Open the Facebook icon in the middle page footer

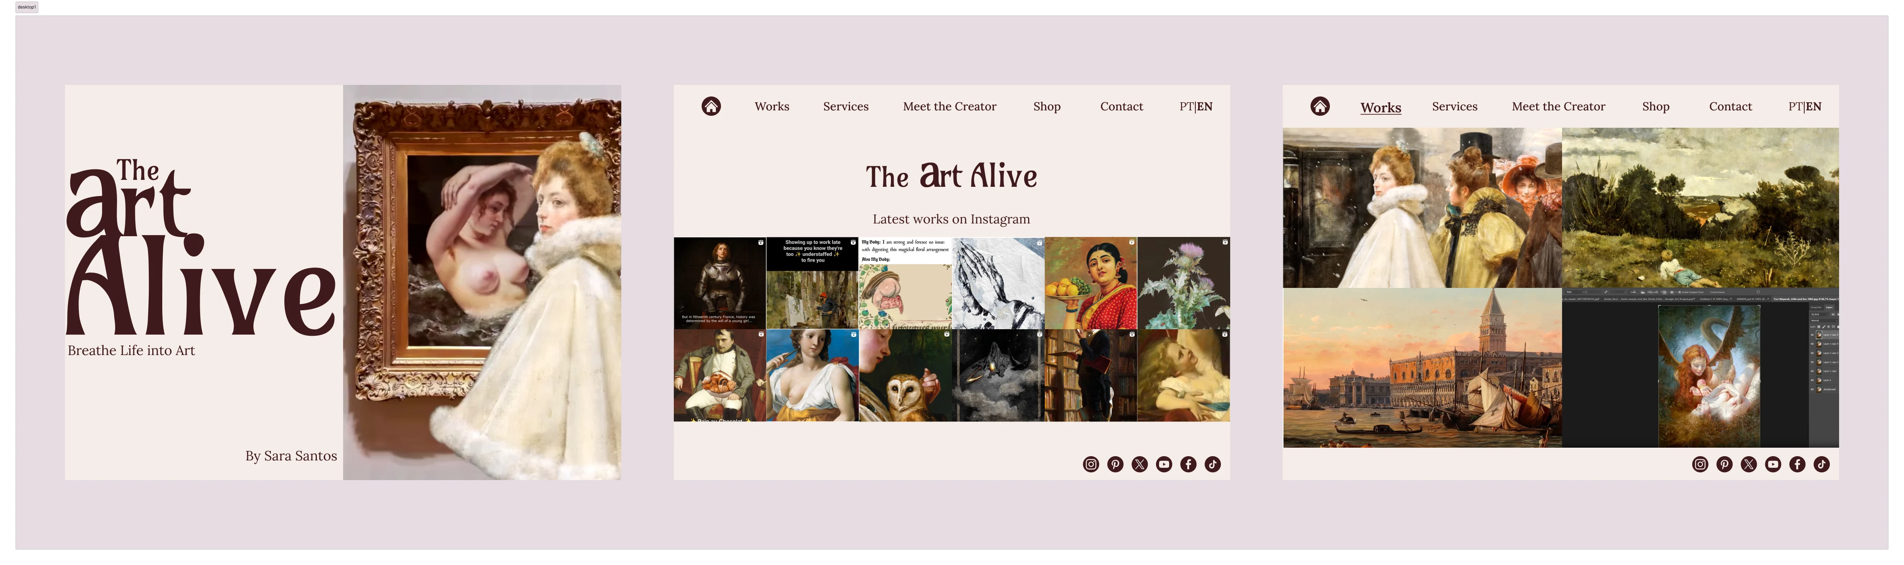tap(1188, 465)
